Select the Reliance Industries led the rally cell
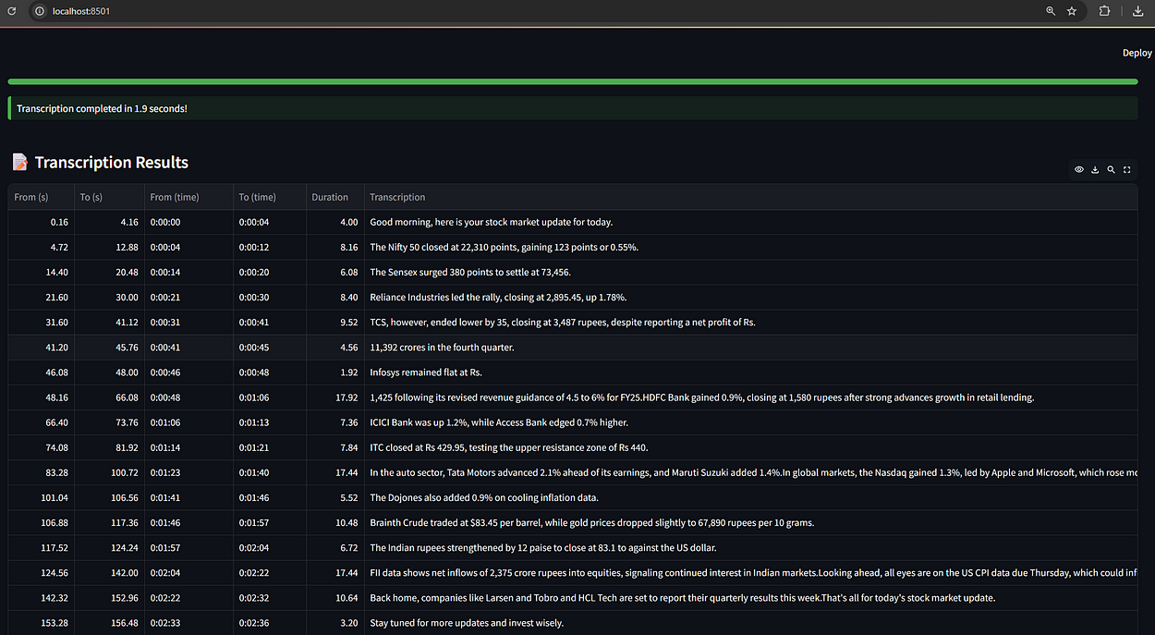This screenshot has width=1155, height=635. coord(750,297)
